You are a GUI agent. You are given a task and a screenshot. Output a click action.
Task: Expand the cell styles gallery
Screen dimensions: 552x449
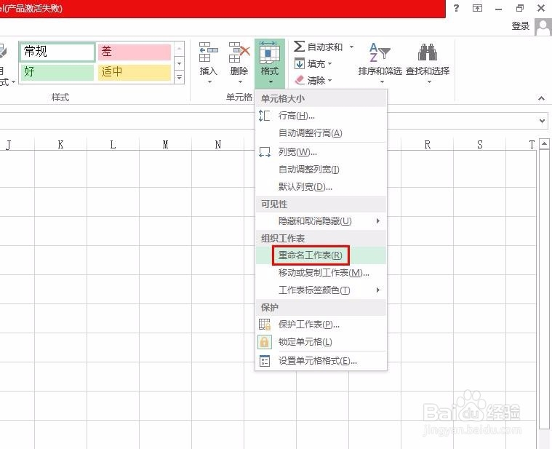(179, 76)
